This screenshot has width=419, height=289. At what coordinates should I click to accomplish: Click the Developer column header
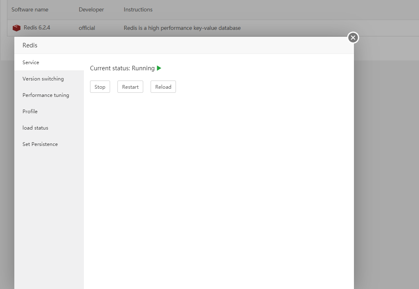[x=91, y=9]
